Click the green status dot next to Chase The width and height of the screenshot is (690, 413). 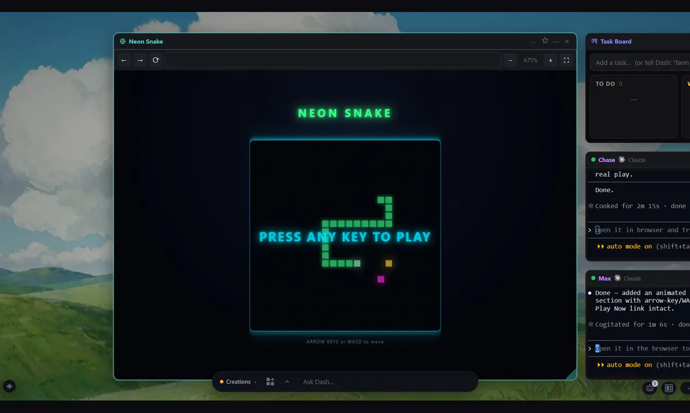(x=593, y=160)
